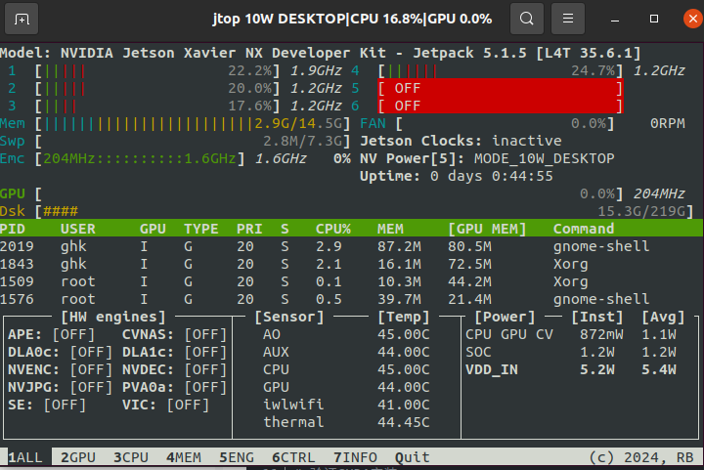704x470 pixels.
Task: Switch to the 1ALL tab
Action: pos(25,457)
